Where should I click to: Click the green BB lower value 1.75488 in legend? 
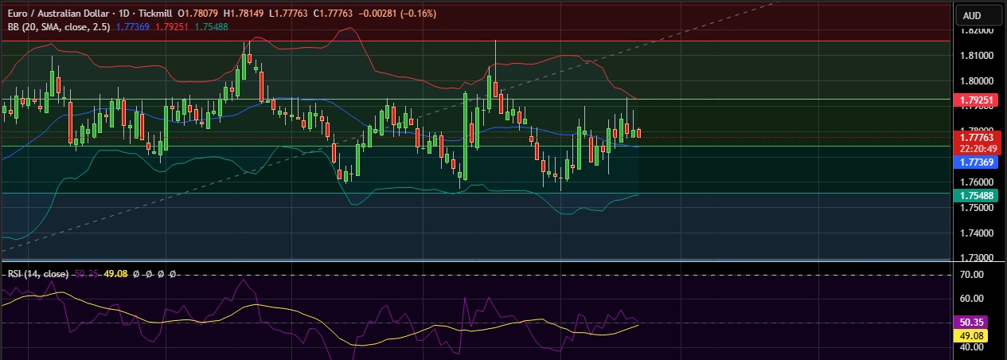pyautogui.click(x=210, y=26)
